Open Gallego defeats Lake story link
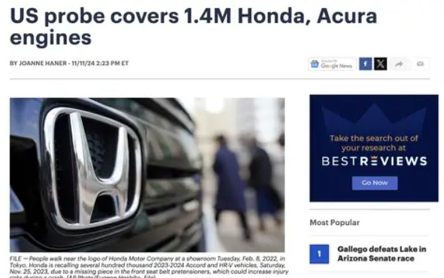444x278 pixels. point(381,254)
